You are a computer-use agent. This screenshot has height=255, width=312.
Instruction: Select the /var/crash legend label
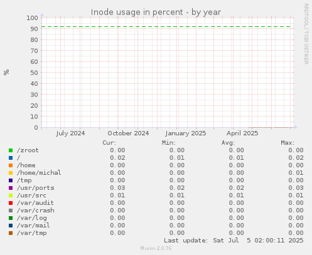point(35,211)
